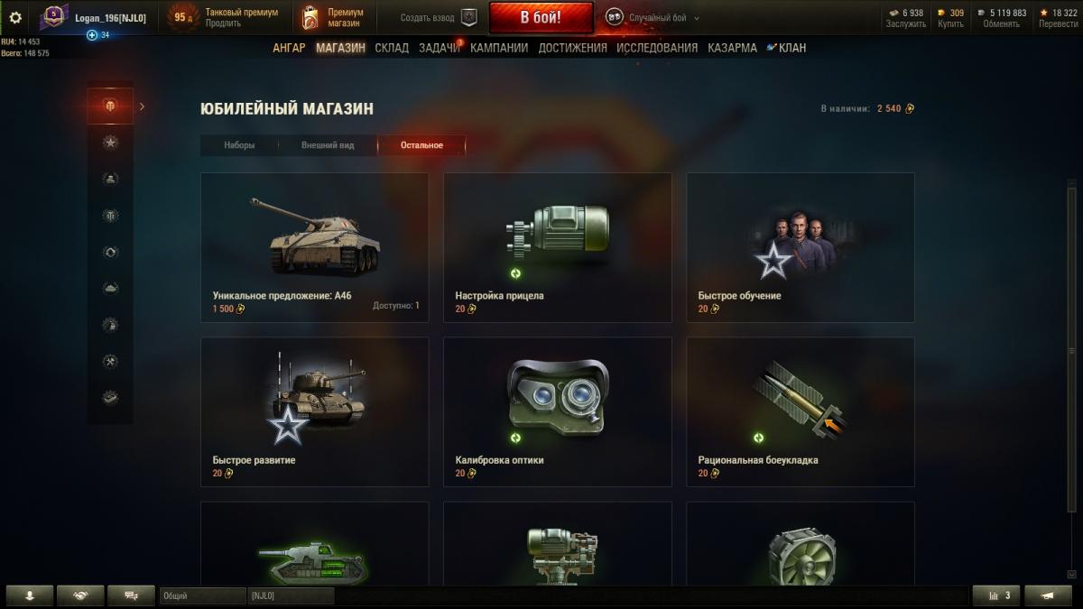
Task: Open the chat channels icon
Action: pyautogui.click(x=131, y=595)
